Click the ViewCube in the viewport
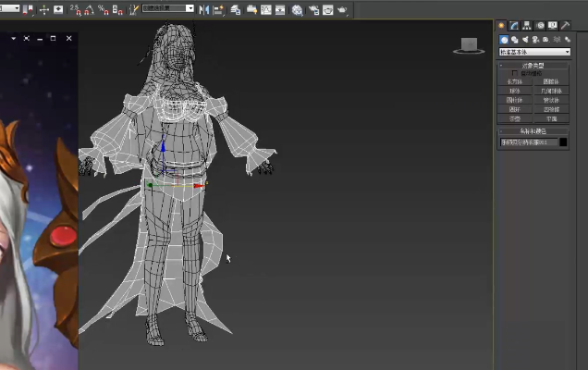The height and width of the screenshot is (370, 588). [469, 44]
